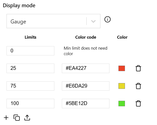Screen dimensions: 157x125
Task: Delete the limit 100 row
Action: pyautogui.click(x=138, y=104)
